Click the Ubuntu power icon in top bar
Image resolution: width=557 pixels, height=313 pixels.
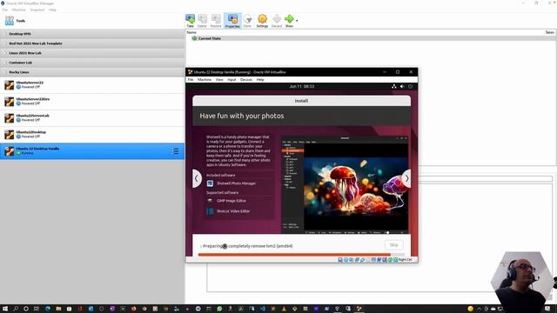click(410, 87)
